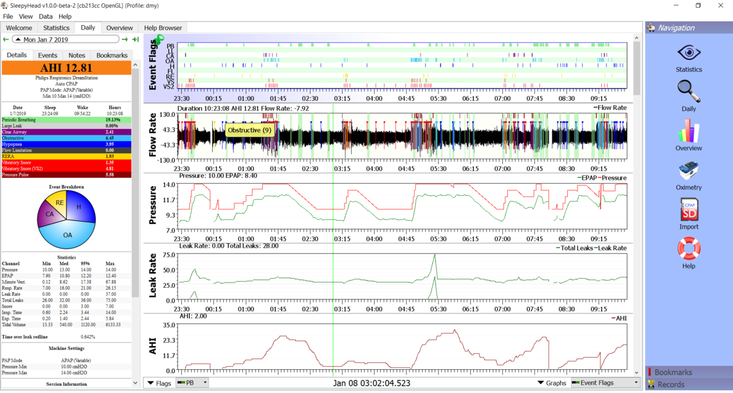Image resolution: width=733 pixels, height=393 pixels.
Task: Click the details panel vertical scrollbar
Action: [x=136, y=182]
